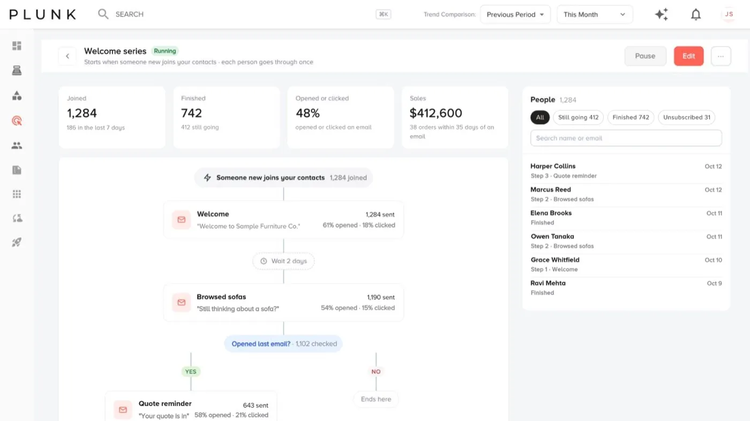The width and height of the screenshot is (750, 421).
Task: Open Harper Collins in People list
Action: [626, 171]
